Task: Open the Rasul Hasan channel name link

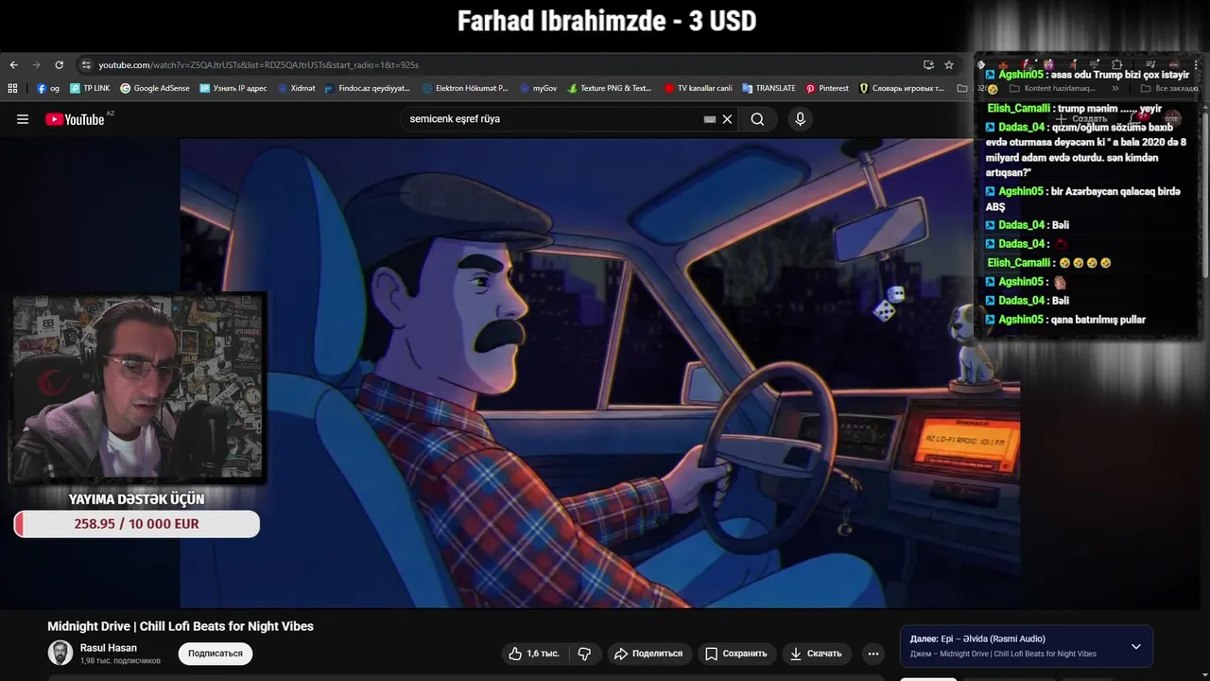Action: pos(109,648)
